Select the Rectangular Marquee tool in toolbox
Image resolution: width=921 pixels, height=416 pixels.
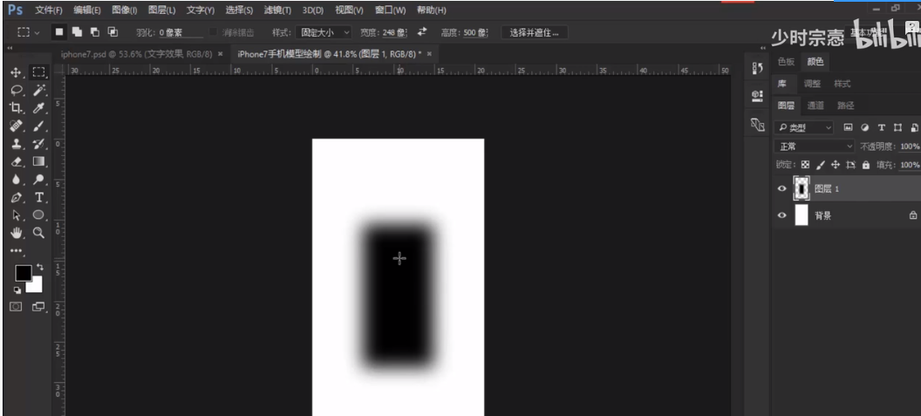click(x=38, y=72)
